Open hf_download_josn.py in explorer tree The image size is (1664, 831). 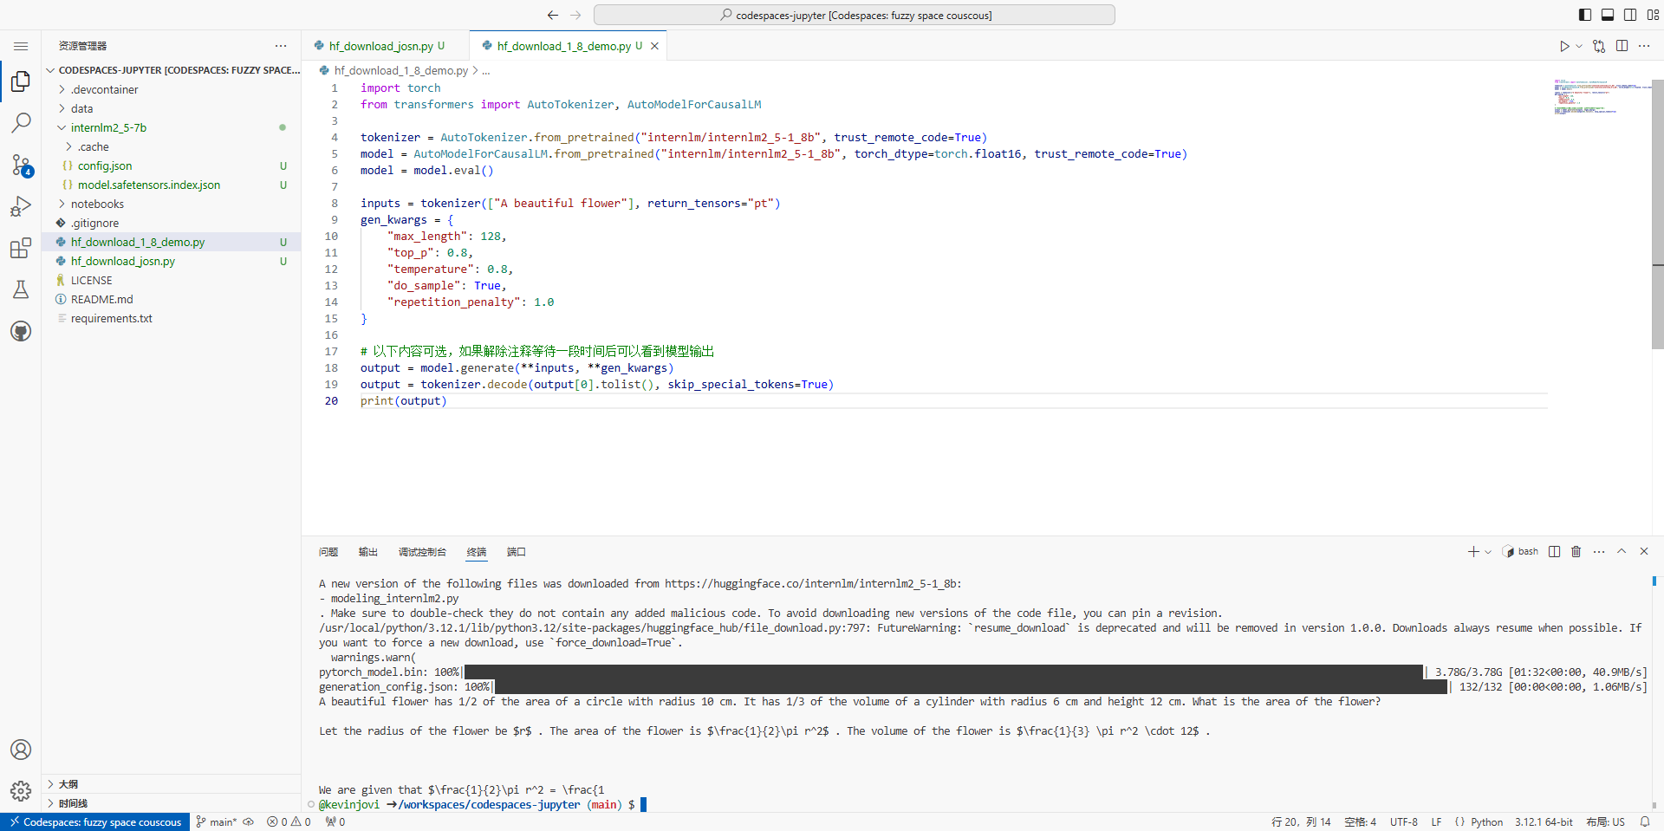click(x=172, y=261)
